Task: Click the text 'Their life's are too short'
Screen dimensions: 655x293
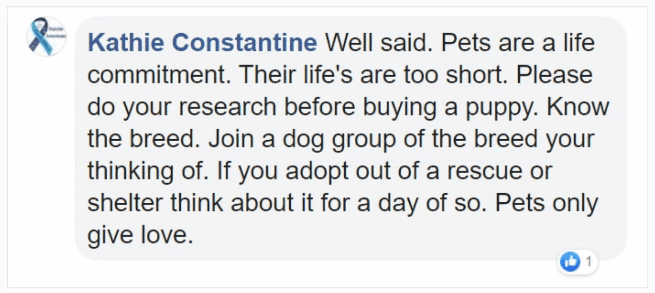Action: [372, 75]
